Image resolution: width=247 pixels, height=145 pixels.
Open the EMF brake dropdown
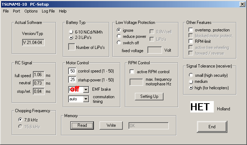point(86,90)
